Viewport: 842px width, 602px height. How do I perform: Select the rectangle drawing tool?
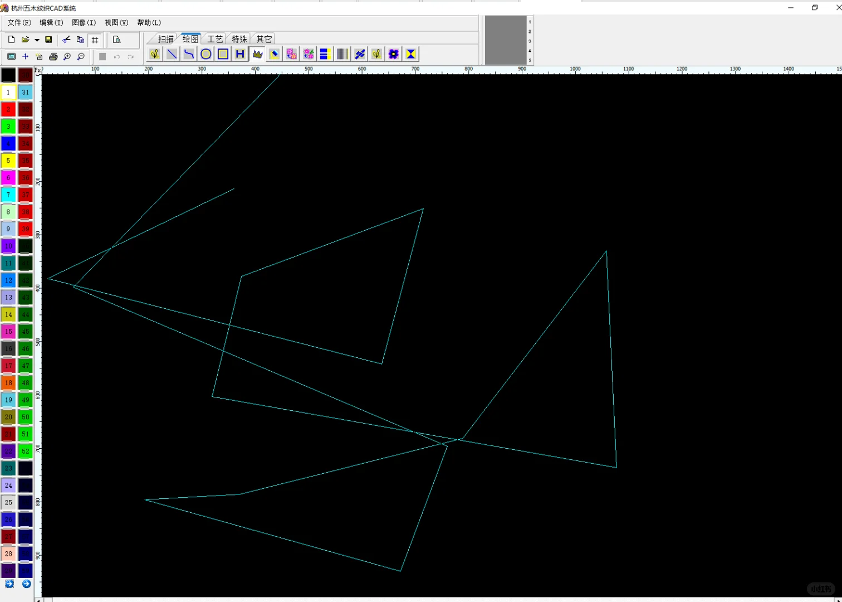click(x=223, y=54)
